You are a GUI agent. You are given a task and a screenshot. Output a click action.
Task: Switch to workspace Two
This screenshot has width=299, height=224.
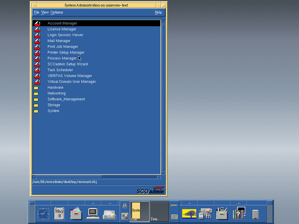pos(160,212)
